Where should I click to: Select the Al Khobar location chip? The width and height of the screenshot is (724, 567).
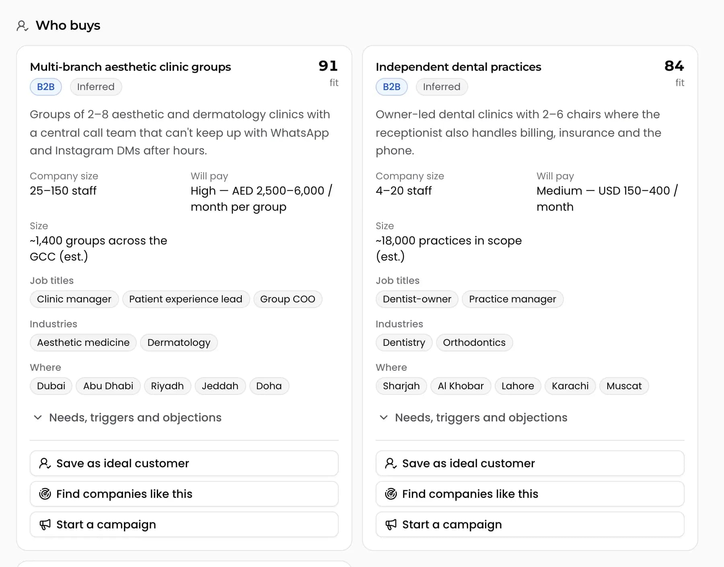[x=461, y=386]
